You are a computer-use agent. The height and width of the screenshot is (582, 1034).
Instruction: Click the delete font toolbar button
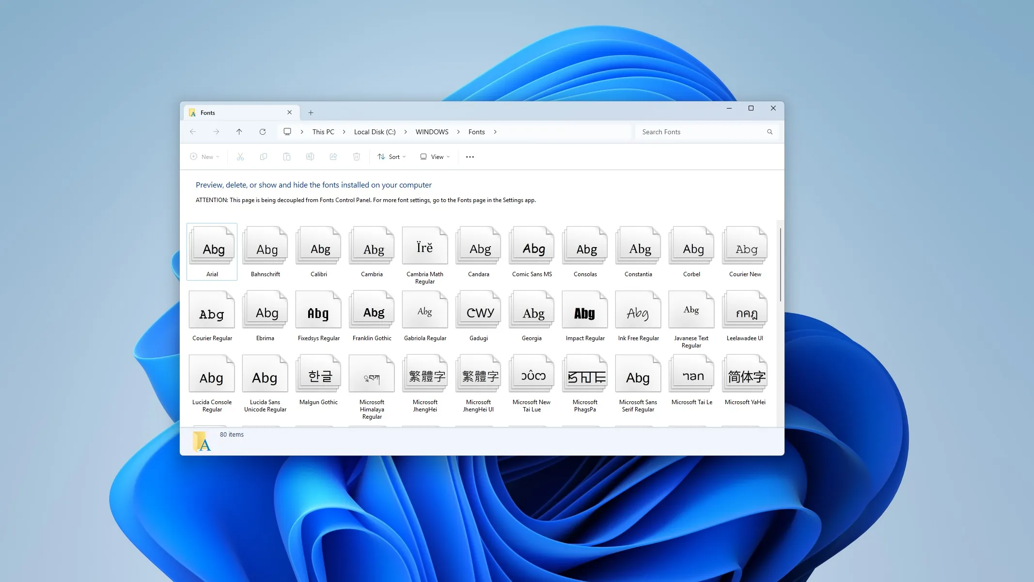357,157
